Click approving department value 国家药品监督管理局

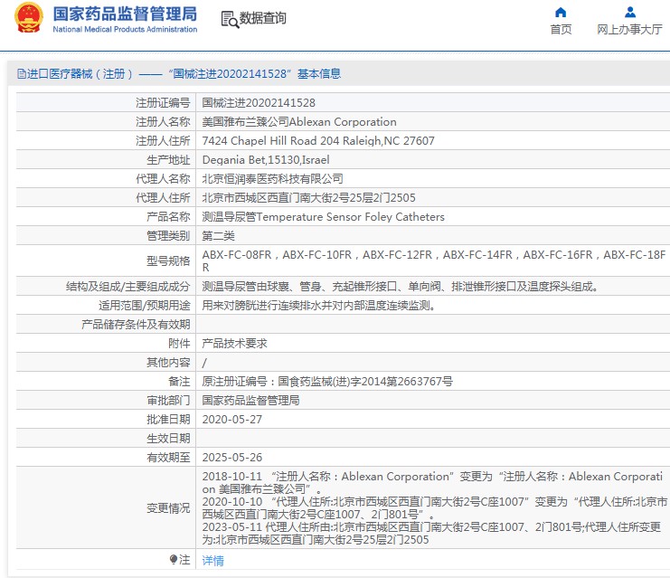coord(250,400)
